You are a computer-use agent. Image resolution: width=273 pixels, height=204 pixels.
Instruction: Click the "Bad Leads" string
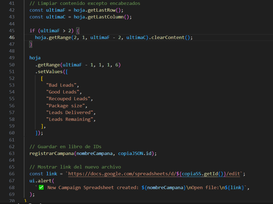coord(61,85)
